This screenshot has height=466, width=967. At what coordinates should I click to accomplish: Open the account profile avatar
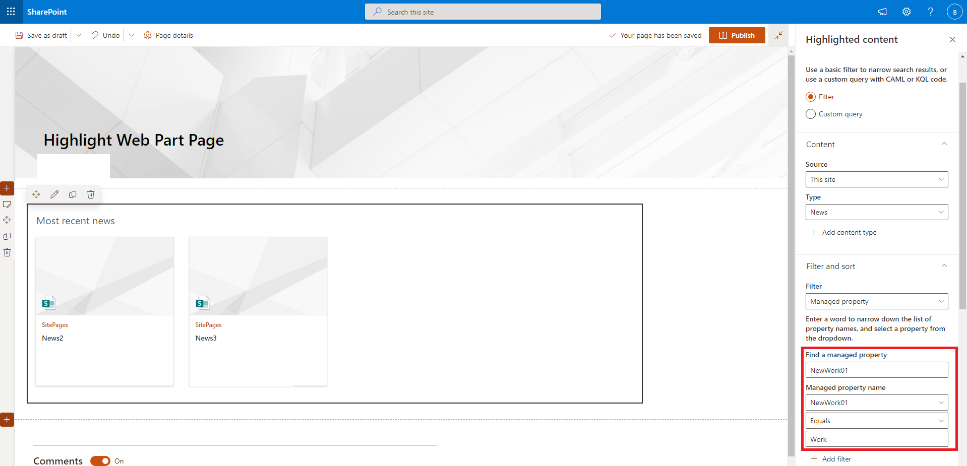tap(954, 12)
